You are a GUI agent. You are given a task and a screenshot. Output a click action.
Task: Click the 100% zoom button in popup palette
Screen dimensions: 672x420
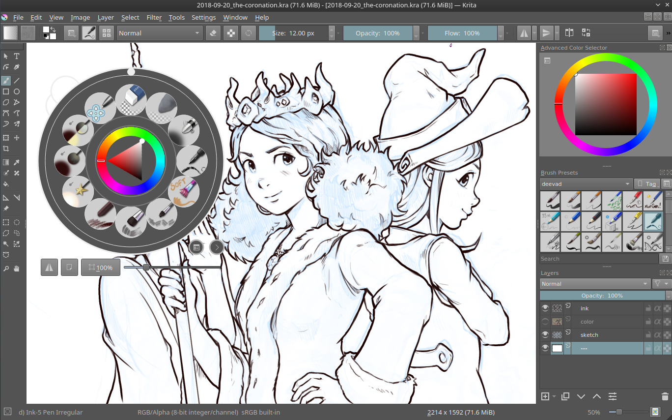pos(101,268)
